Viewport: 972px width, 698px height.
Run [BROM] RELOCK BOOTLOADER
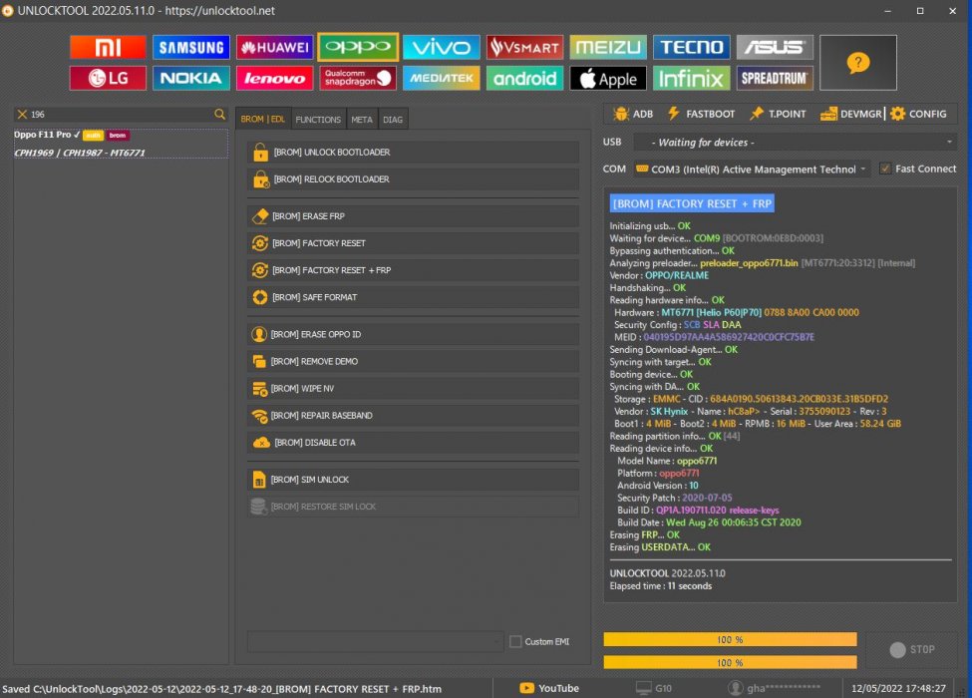(x=414, y=179)
